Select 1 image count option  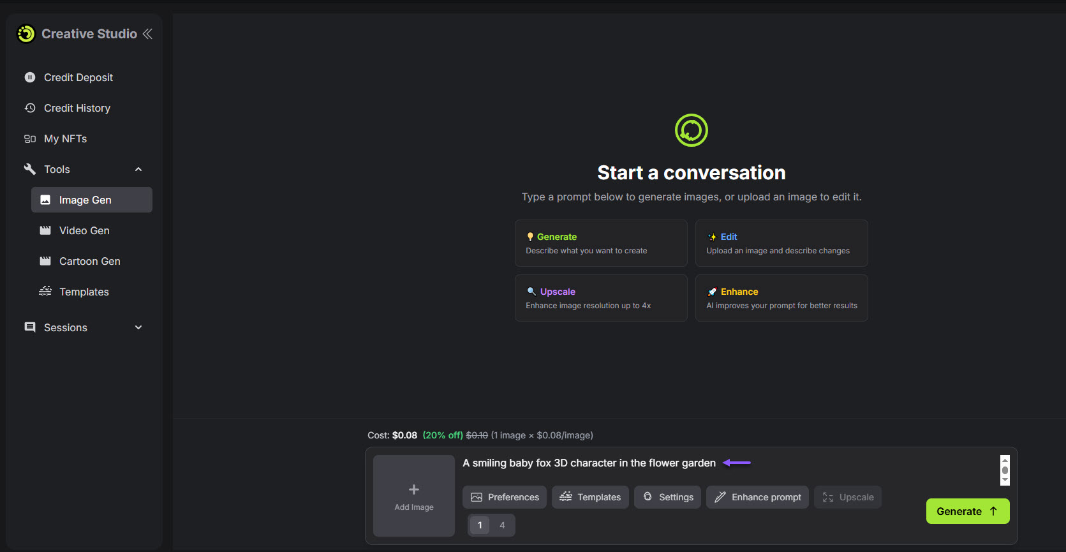point(480,525)
